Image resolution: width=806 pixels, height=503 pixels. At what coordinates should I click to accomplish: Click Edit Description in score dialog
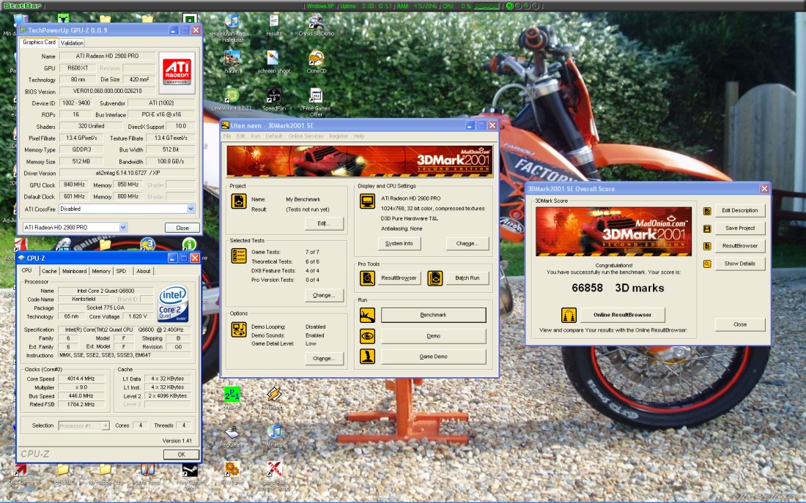[740, 211]
